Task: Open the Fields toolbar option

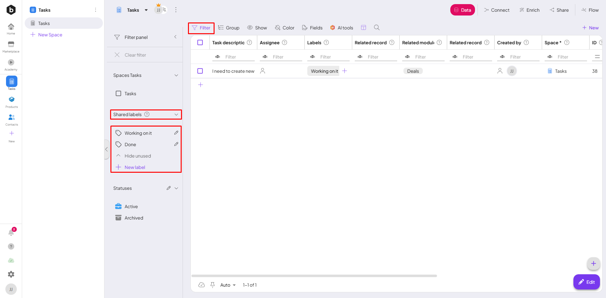Action: [312, 28]
